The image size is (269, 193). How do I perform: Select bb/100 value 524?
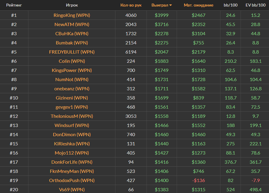tap(231, 190)
